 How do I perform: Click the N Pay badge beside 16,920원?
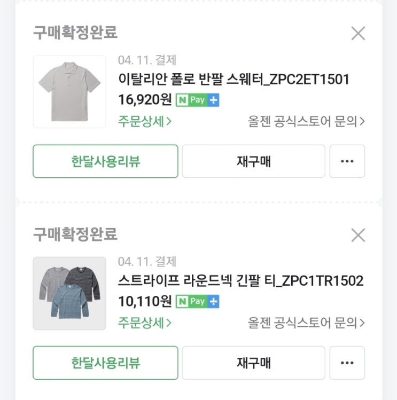(x=197, y=100)
